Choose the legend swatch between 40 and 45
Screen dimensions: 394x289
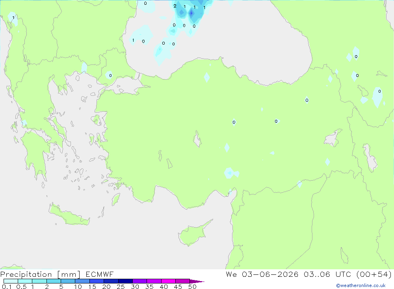click(168, 281)
